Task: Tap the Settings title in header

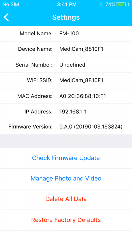Action: [x=66, y=17]
